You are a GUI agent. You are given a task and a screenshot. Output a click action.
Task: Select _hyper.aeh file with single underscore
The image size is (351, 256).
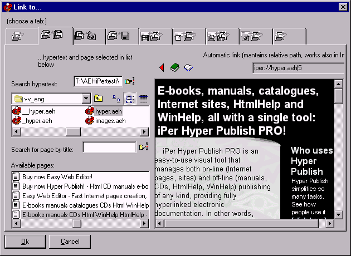click(32, 121)
